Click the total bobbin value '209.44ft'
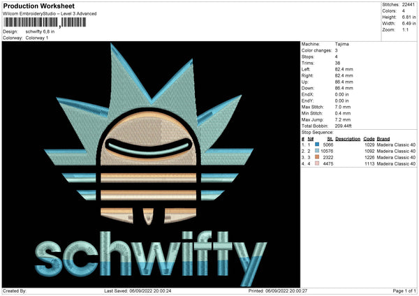The image size is (419, 296). 344,126
